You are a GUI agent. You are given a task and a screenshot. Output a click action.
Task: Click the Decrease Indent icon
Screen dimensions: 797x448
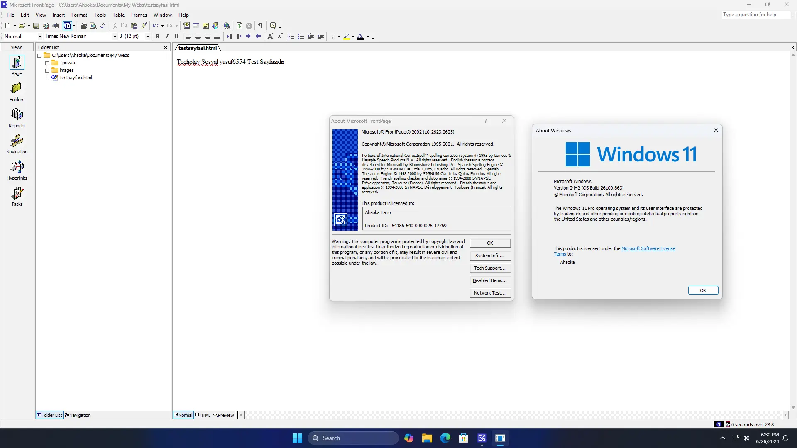310,37
